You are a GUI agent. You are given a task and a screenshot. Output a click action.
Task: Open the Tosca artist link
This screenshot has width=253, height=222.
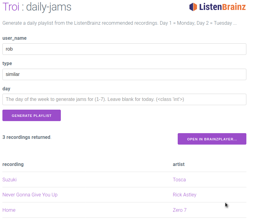[179, 180]
